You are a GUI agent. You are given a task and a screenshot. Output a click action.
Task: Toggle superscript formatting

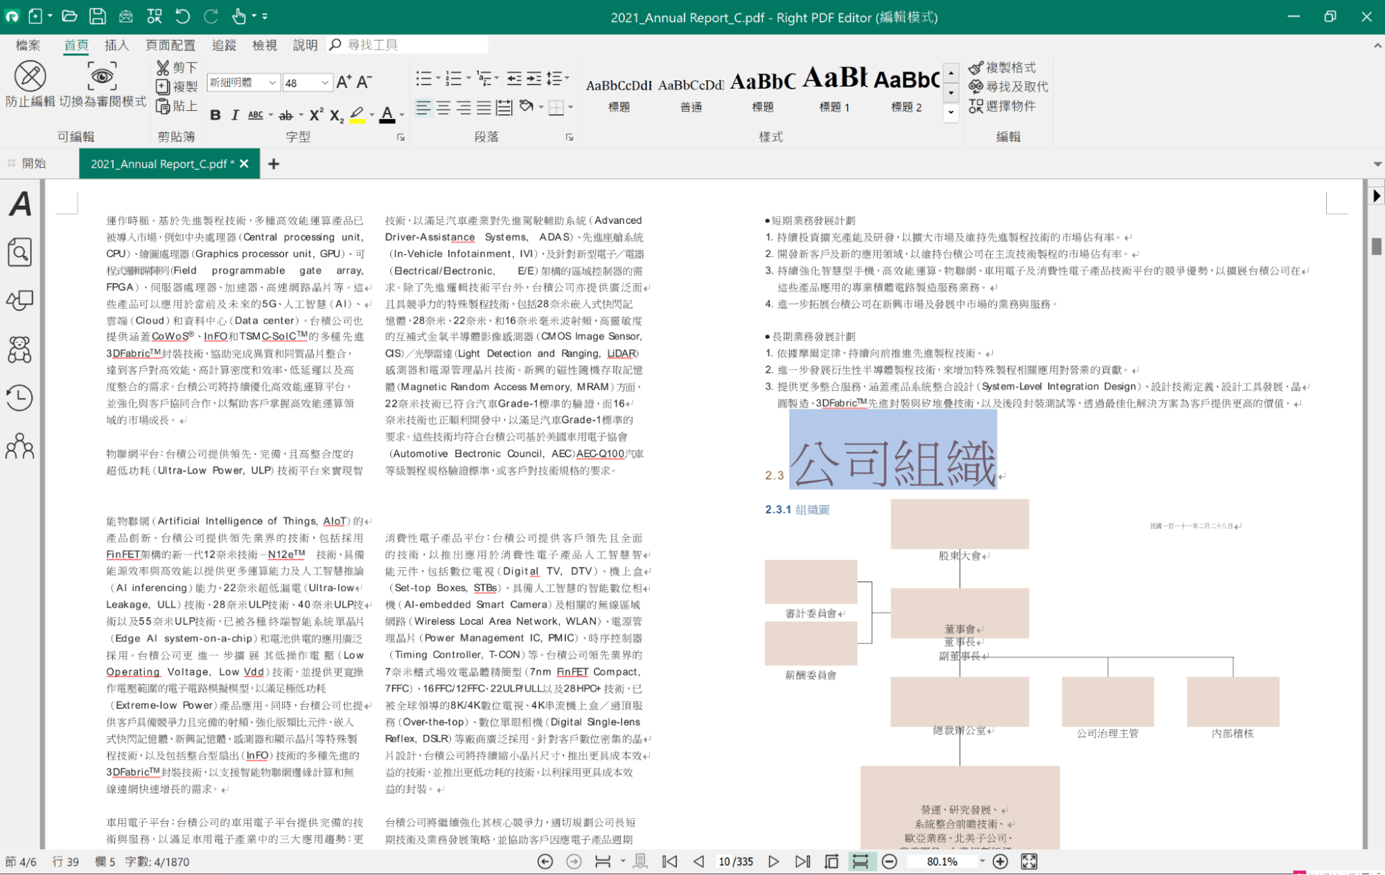coord(316,115)
